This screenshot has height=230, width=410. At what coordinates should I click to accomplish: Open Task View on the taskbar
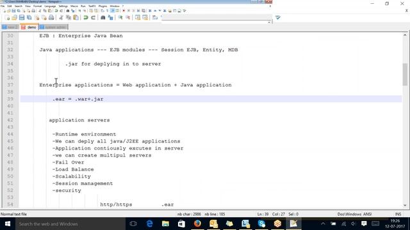133,224
